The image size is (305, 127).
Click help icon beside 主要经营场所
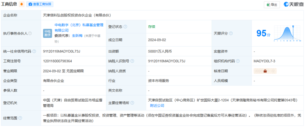[x=132, y=103]
